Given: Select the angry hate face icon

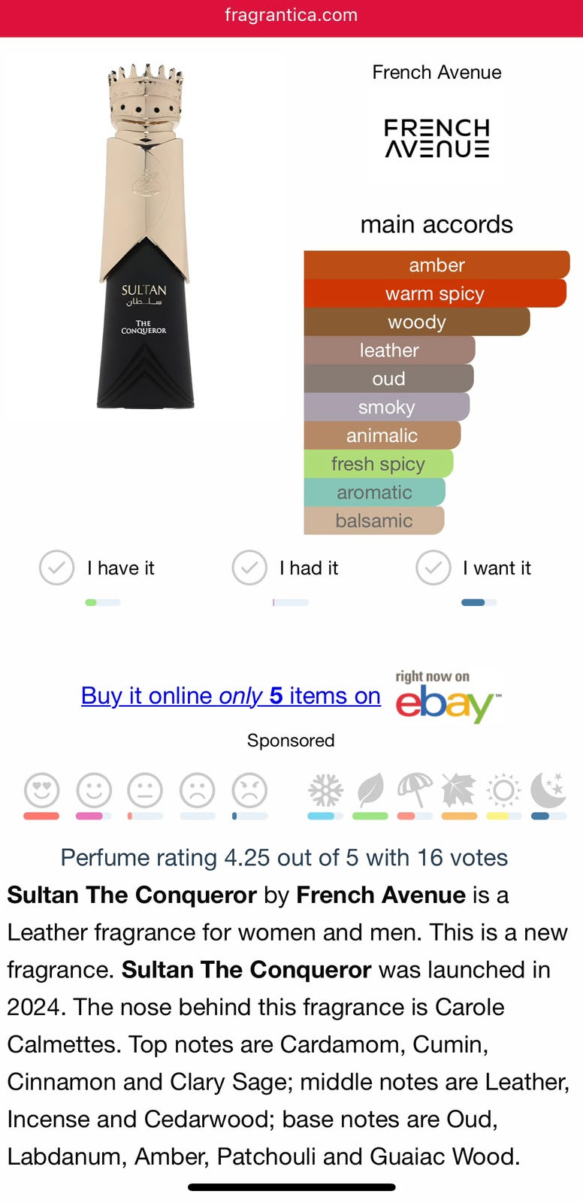Looking at the screenshot, I should pos(249,790).
